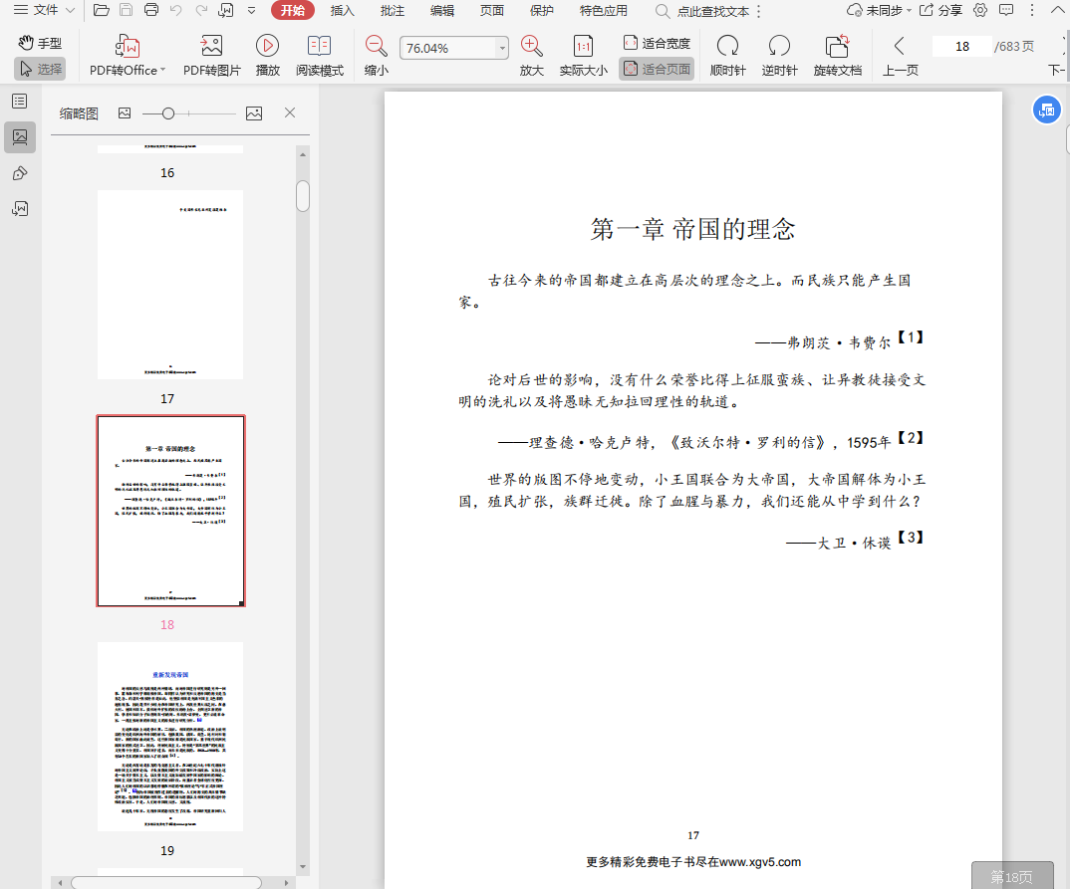Click the feedback chat icon

1006,10
